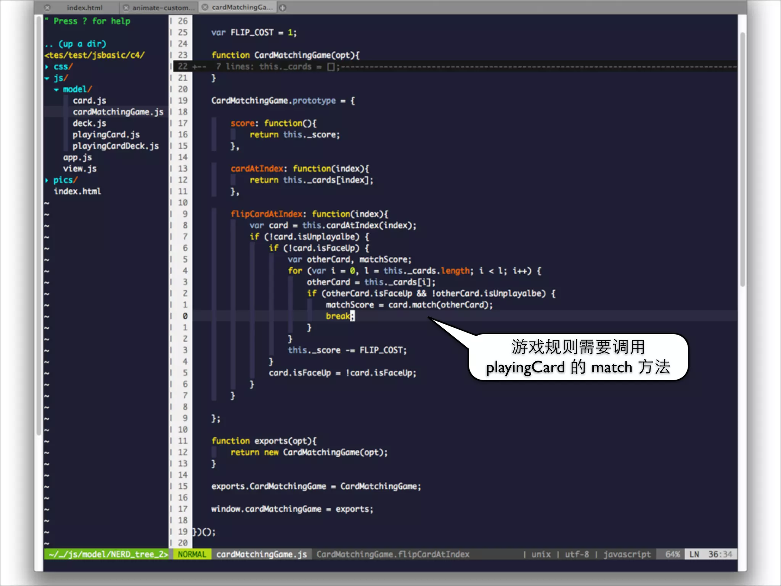Viewport: 781px width, 586px height.
Task: Click CardMatchingGame.flipCardAtIndex in status line
Action: coord(393,554)
